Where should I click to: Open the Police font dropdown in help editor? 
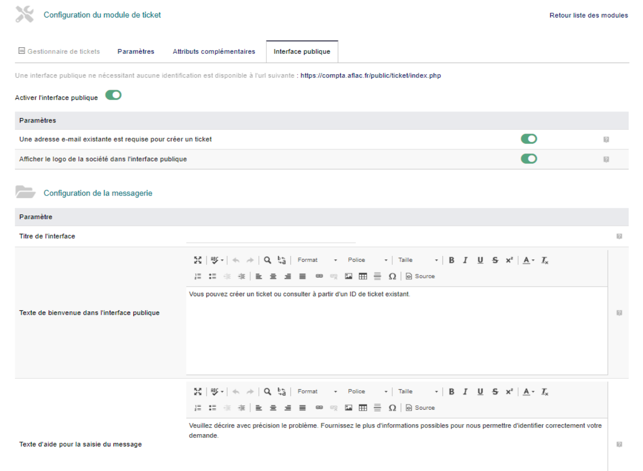(x=367, y=392)
